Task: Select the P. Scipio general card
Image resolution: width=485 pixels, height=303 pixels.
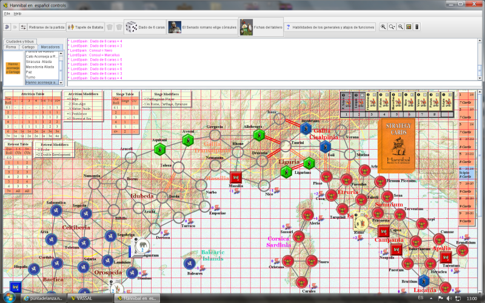Action: [347, 102]
